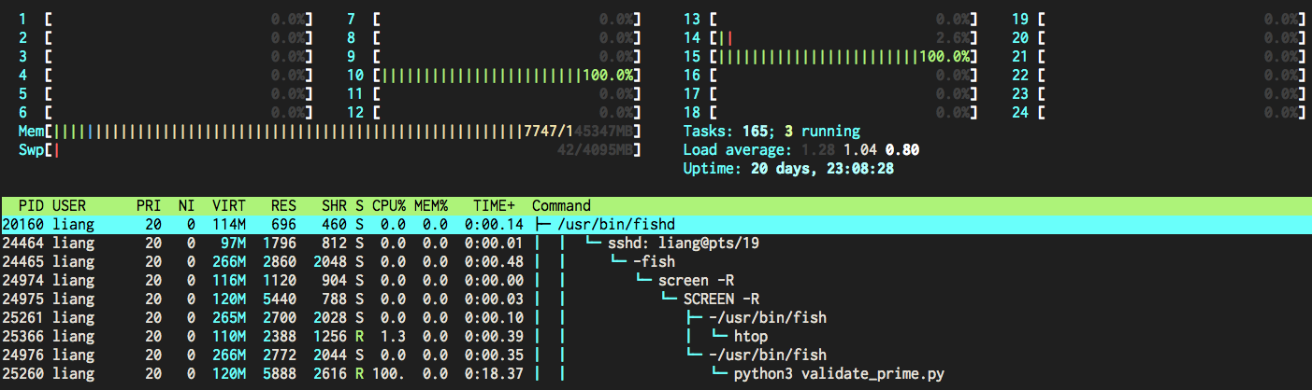Select the -/usr/bin/fish row with PID 24976
The image size is (1312, 390).
click(x=656, y=355)
